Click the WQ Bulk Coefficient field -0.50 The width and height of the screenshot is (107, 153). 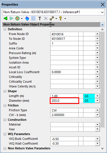coord(64,139)
